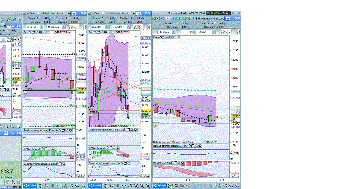Open indicators icon in 15 minutes chart
The width and height of the screenshot is (337, 189).
click(x=72, y=27)
